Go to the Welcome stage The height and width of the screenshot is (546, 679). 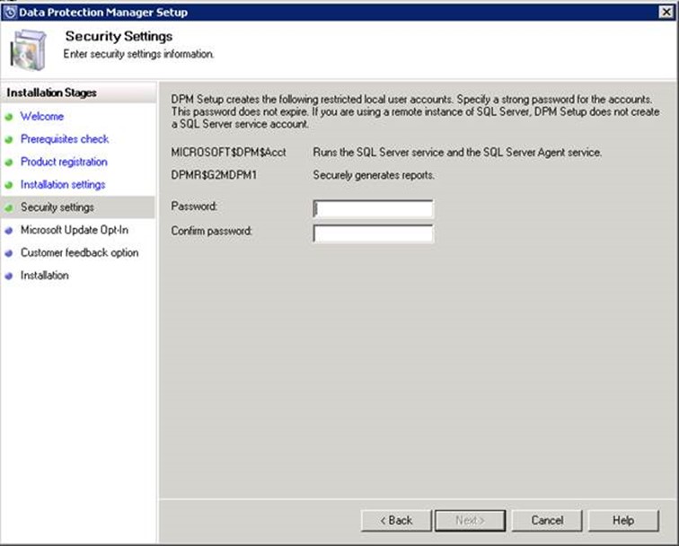pyautogui.click(x=42, y=117)
